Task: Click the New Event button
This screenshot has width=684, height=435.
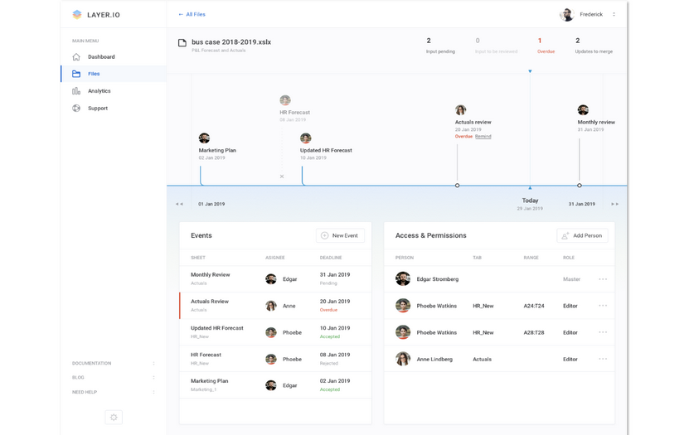Action: click(340, 235)
